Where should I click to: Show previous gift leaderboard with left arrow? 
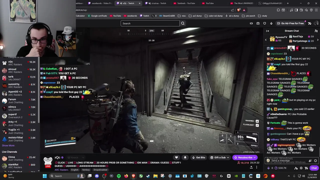click(x=266, y=40)
